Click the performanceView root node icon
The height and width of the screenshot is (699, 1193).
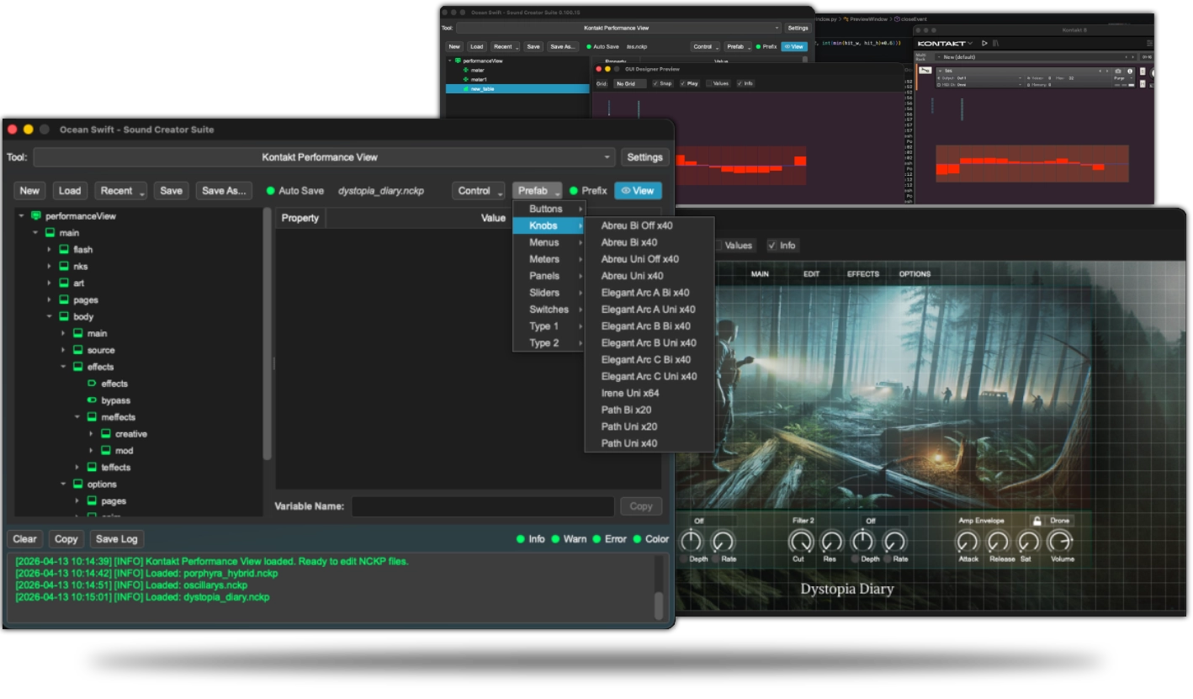35,216
